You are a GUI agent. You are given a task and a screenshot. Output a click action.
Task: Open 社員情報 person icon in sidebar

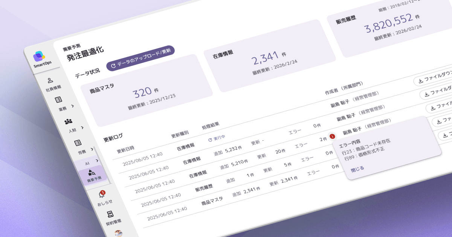tap(50, 81)
